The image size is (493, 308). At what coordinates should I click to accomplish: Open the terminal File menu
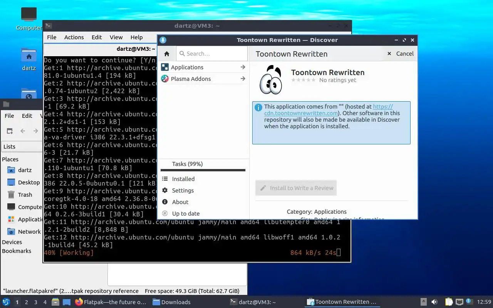pos(52,37)
